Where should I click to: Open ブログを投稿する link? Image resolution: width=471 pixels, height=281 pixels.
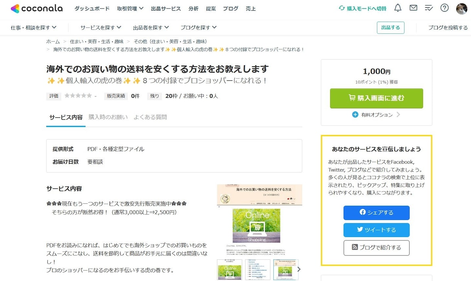448,27
